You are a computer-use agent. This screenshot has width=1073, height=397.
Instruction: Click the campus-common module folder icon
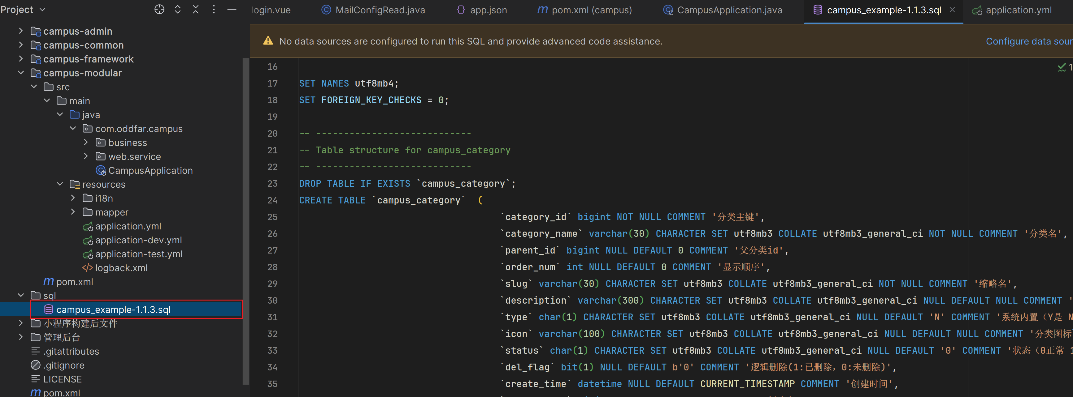point(36,45)
